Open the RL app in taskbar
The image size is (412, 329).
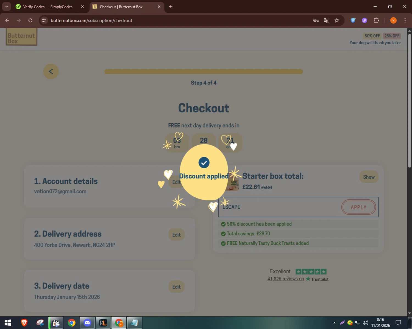coord(103,323)
